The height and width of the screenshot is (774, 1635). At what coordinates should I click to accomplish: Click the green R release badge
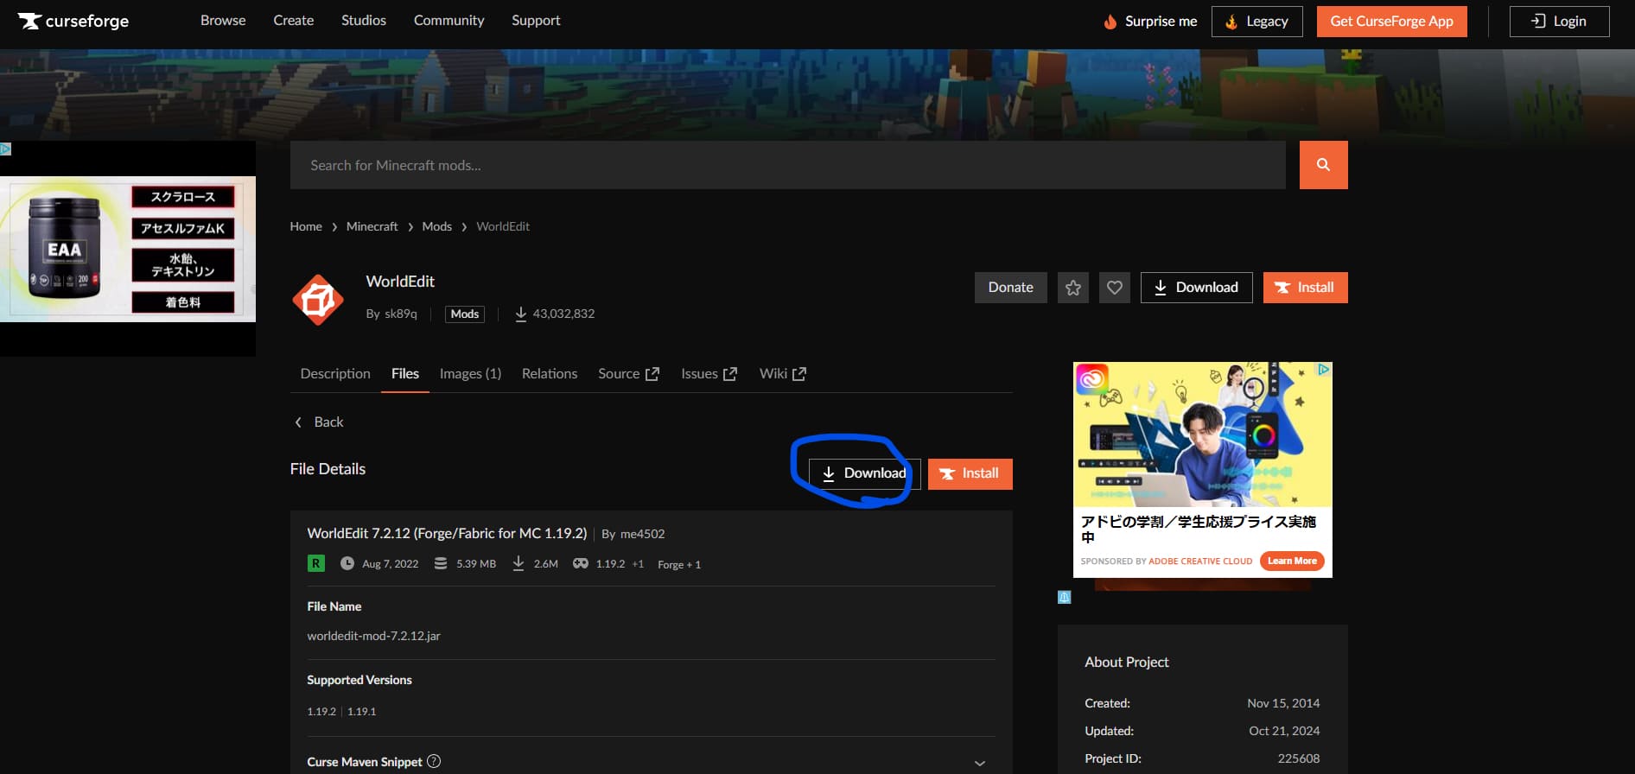[316, 563]
